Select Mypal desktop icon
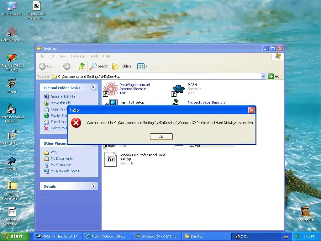Screen dimensions: 321x241 coord(12,86)
